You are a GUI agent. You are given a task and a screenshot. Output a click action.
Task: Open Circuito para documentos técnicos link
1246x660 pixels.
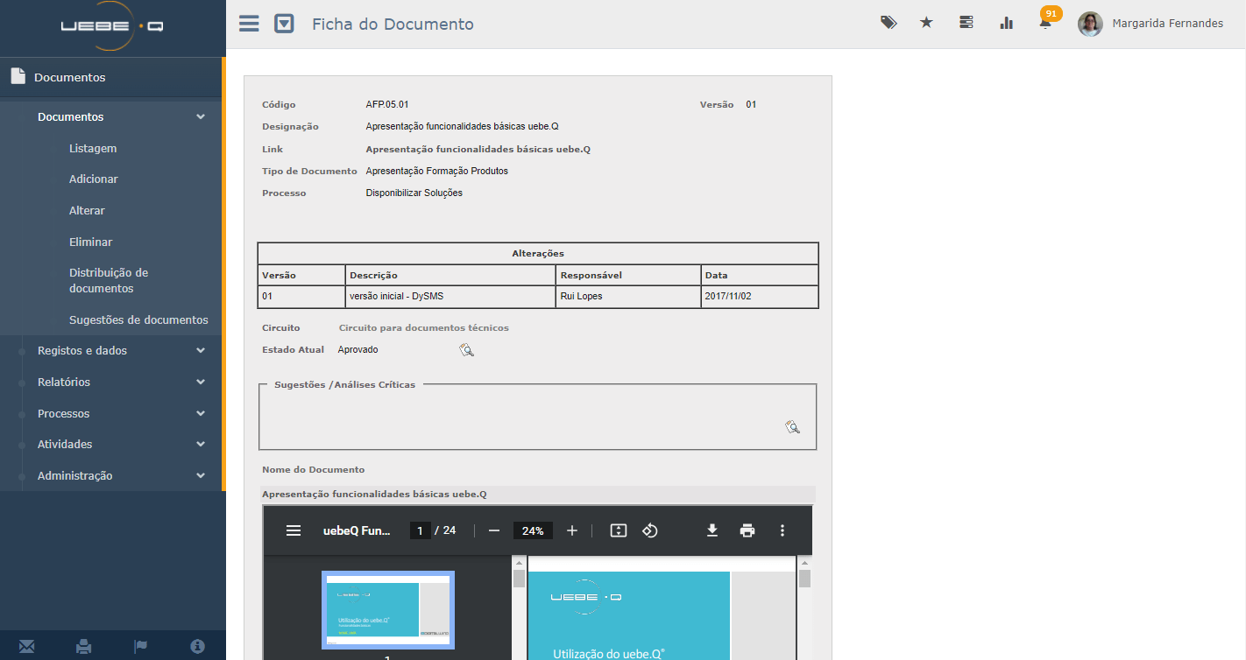423,327
